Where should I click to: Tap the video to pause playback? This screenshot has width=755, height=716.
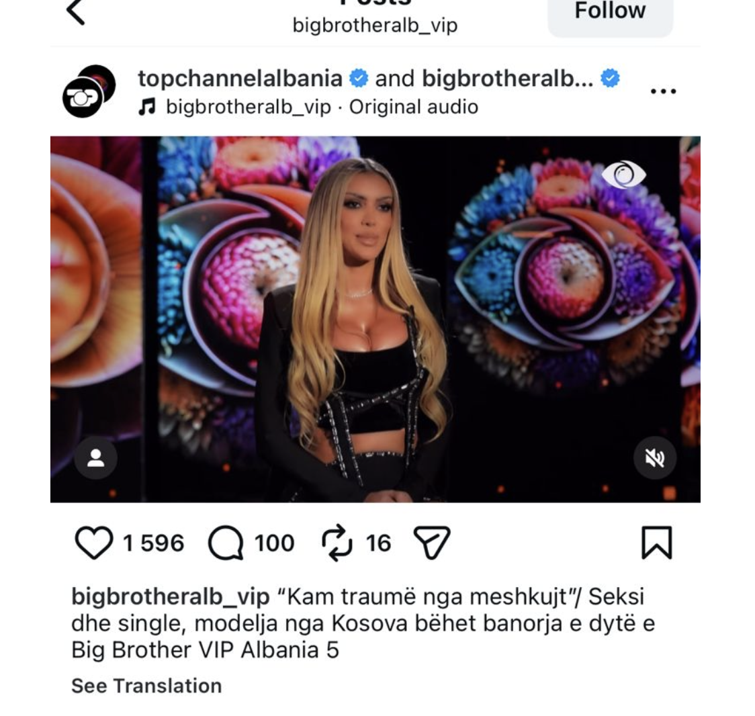point(375,319)
